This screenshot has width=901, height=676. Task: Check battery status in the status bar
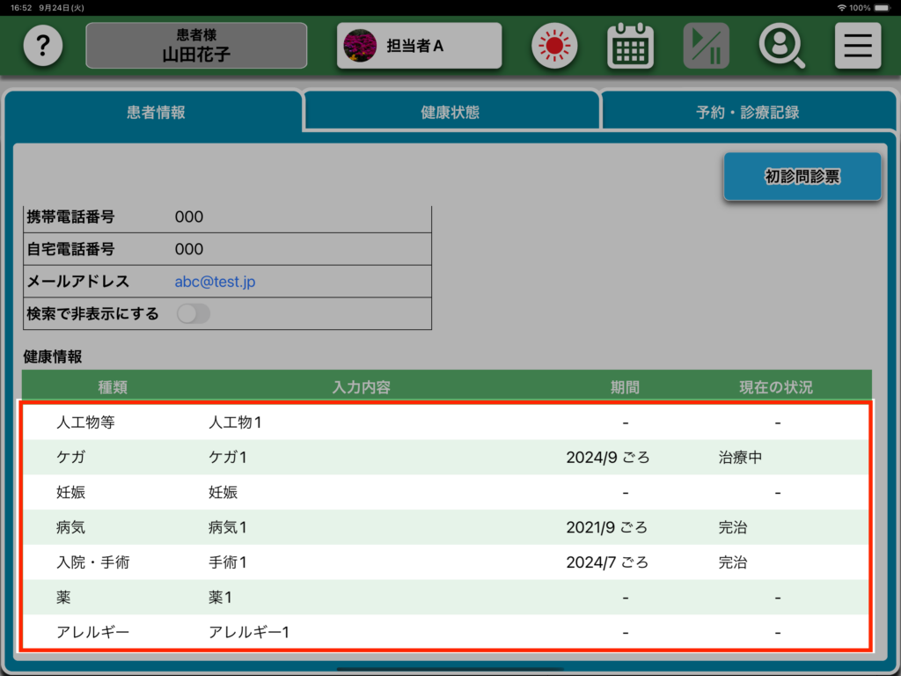pos(884,7)
